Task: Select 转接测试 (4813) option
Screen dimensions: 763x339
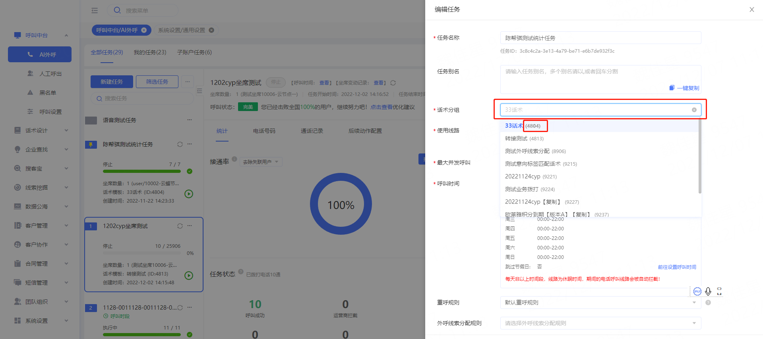Action: 599,138
